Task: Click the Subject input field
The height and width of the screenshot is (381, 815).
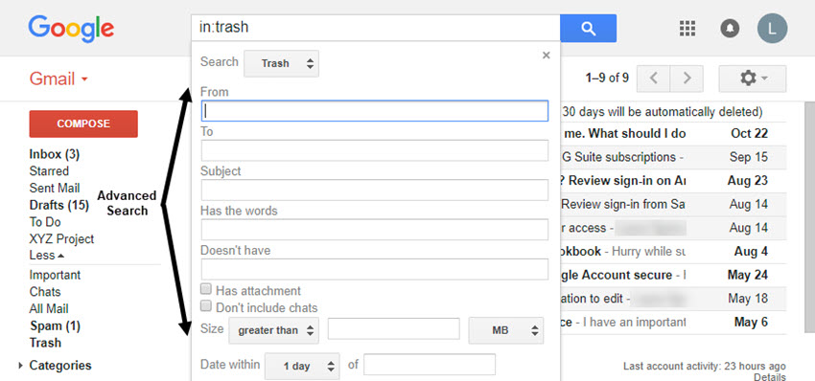Action: click(375, 190)
